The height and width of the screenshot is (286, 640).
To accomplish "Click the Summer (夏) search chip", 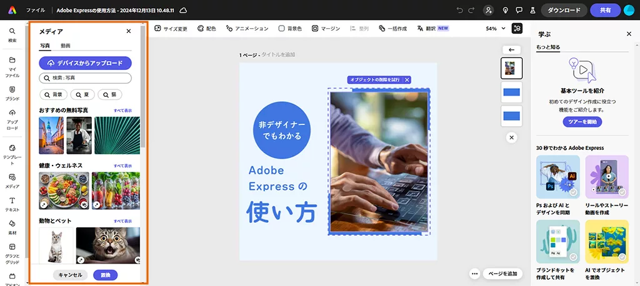I will click(x=82, y=95).
